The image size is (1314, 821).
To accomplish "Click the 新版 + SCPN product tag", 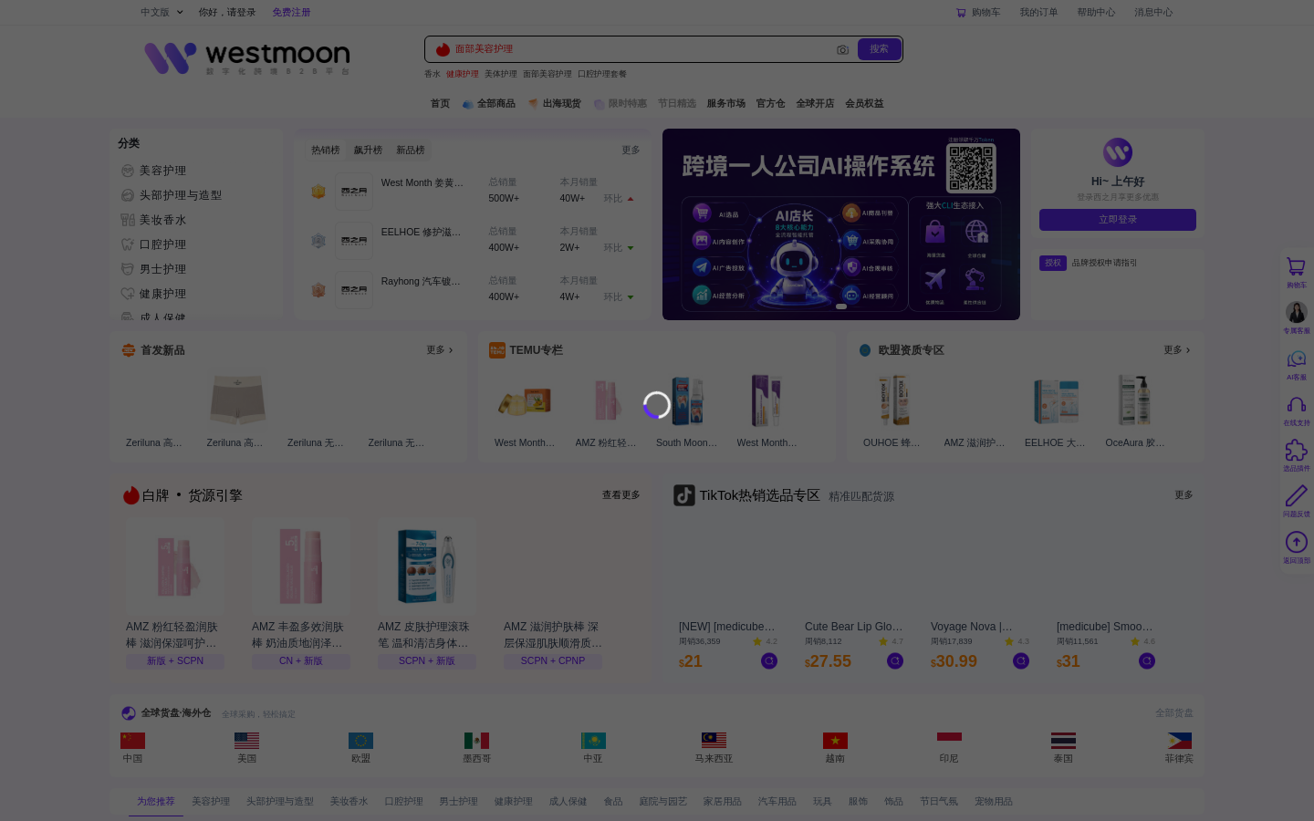I will pyautogui.click(x=175, y=661).
